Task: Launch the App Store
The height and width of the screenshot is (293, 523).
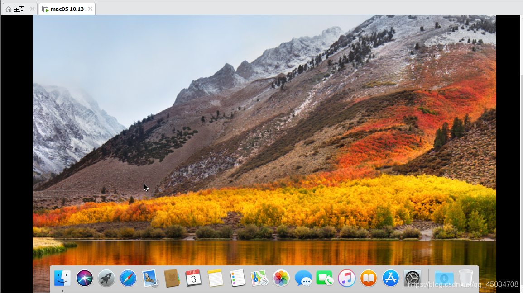Action: 391,278
